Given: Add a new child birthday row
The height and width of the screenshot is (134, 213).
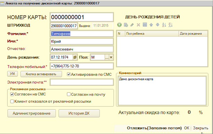Looking at the screenshot, I should pos(119,25).
